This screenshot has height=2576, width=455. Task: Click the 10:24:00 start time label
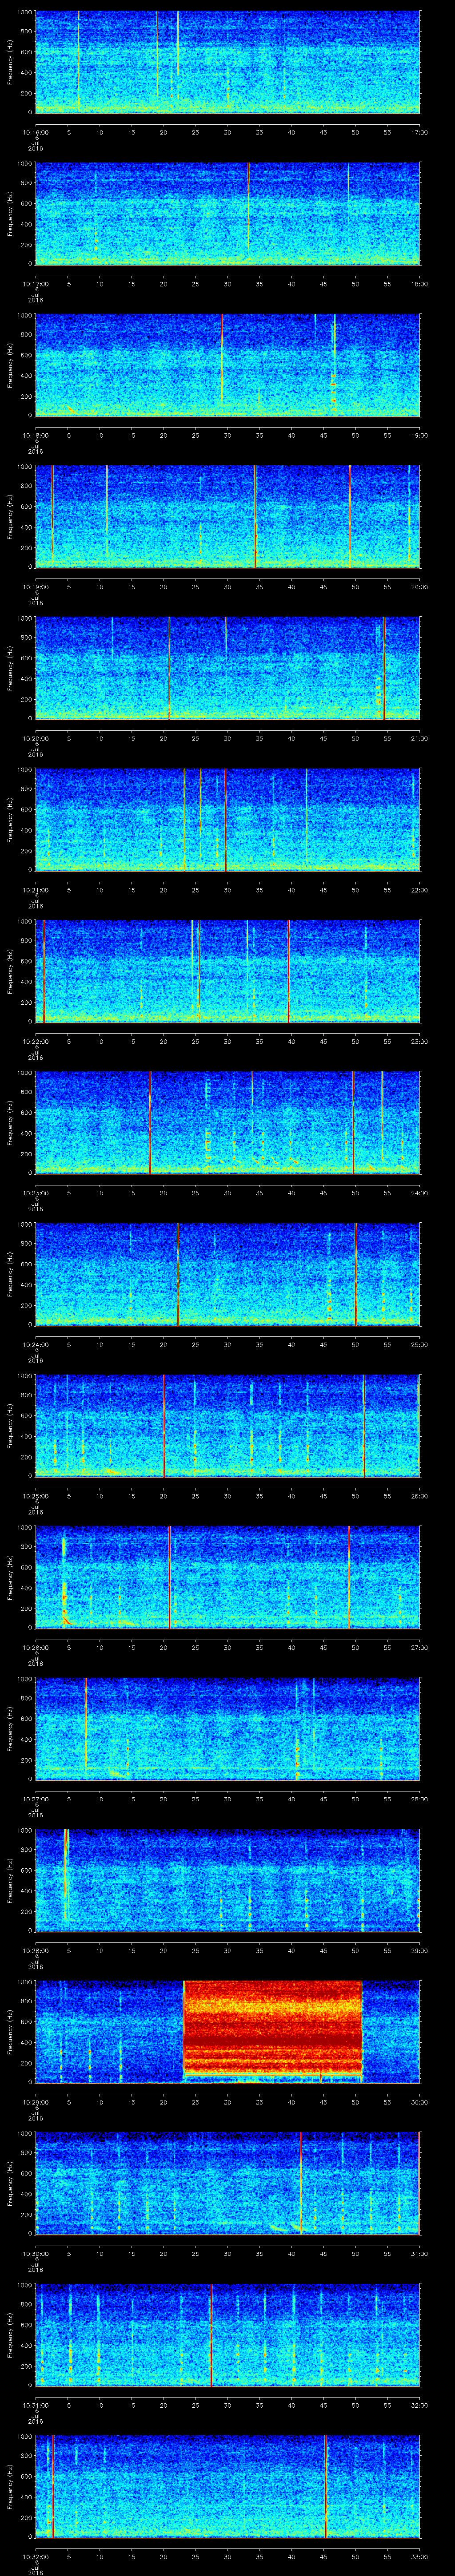pyautogui.click(x=35, y=1344)
